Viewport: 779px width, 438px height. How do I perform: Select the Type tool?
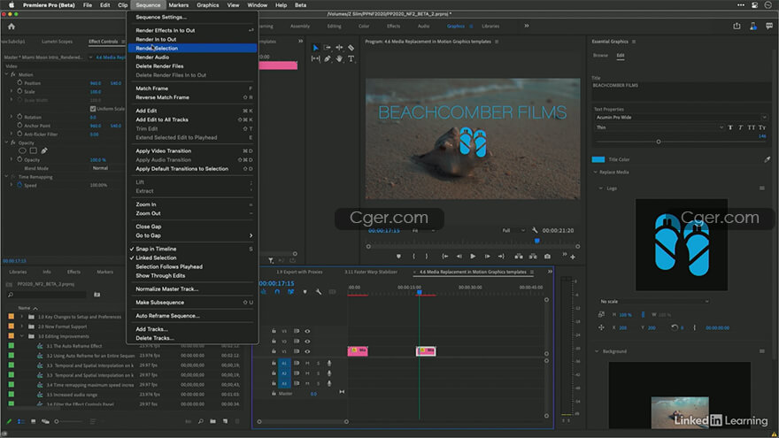tap(351, 58)
